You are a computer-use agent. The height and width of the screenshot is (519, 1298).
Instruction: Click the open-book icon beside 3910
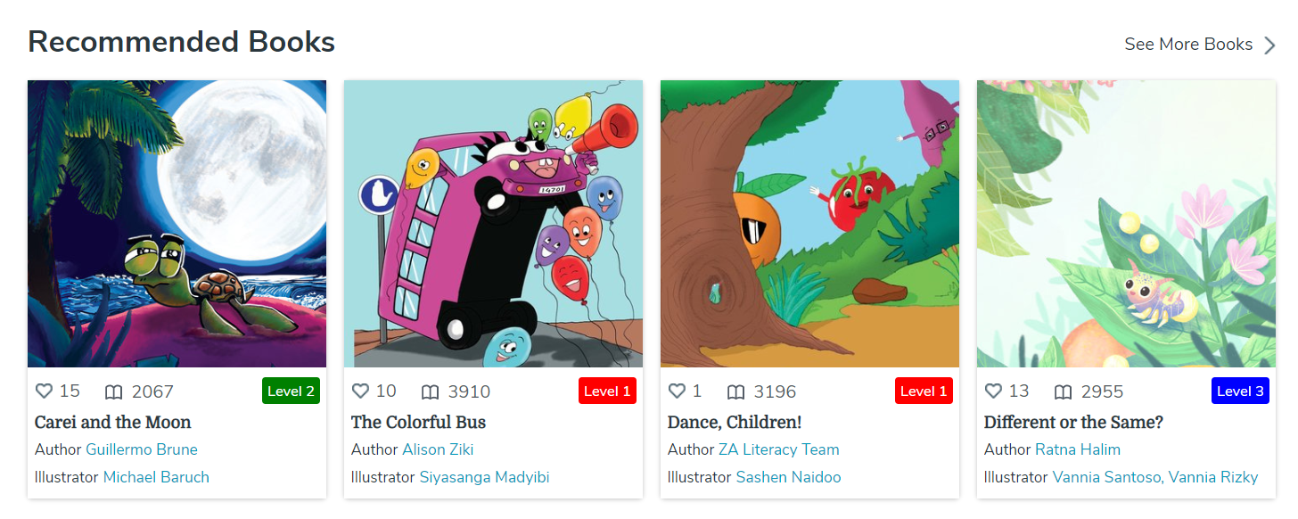430,391
